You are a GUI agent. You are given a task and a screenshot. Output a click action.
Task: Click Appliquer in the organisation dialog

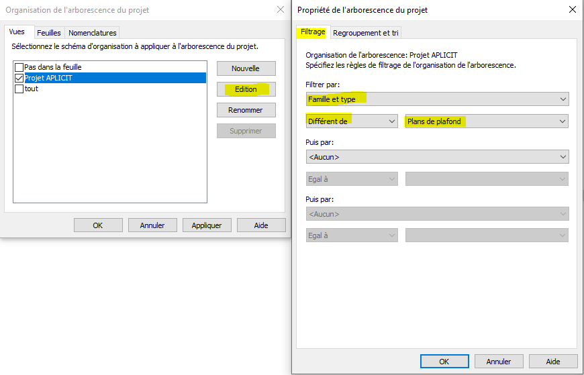click(207, 225)
